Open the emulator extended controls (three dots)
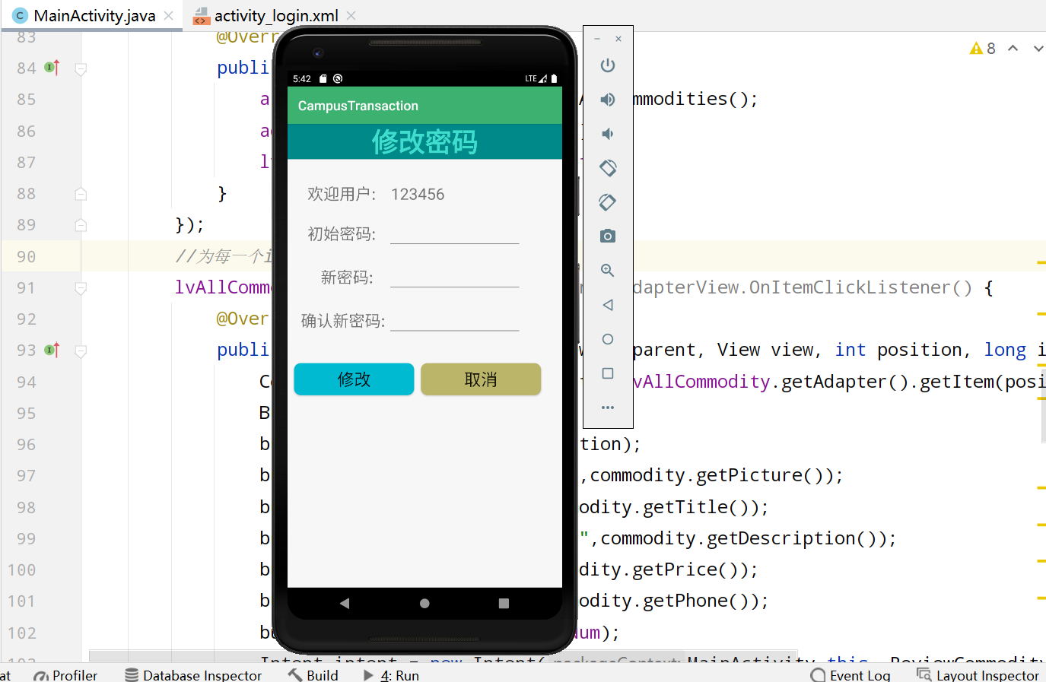 coord(607,408)
